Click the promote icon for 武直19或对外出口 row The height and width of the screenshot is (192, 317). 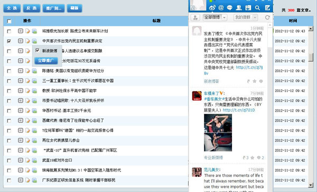(x=34, y=160)
